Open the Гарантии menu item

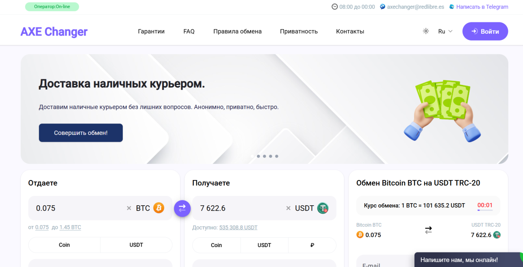click(x=151, y=31)
